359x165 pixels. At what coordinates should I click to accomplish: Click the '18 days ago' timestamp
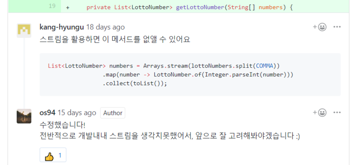pyautogui.click(x=105, y=27)
